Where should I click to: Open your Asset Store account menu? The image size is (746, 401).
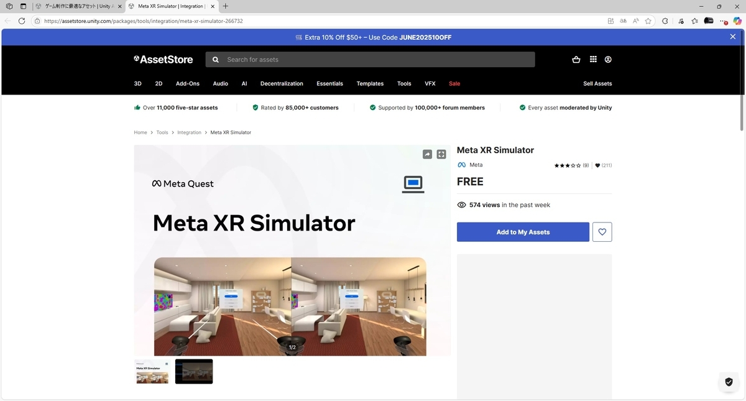pos(608,59)
